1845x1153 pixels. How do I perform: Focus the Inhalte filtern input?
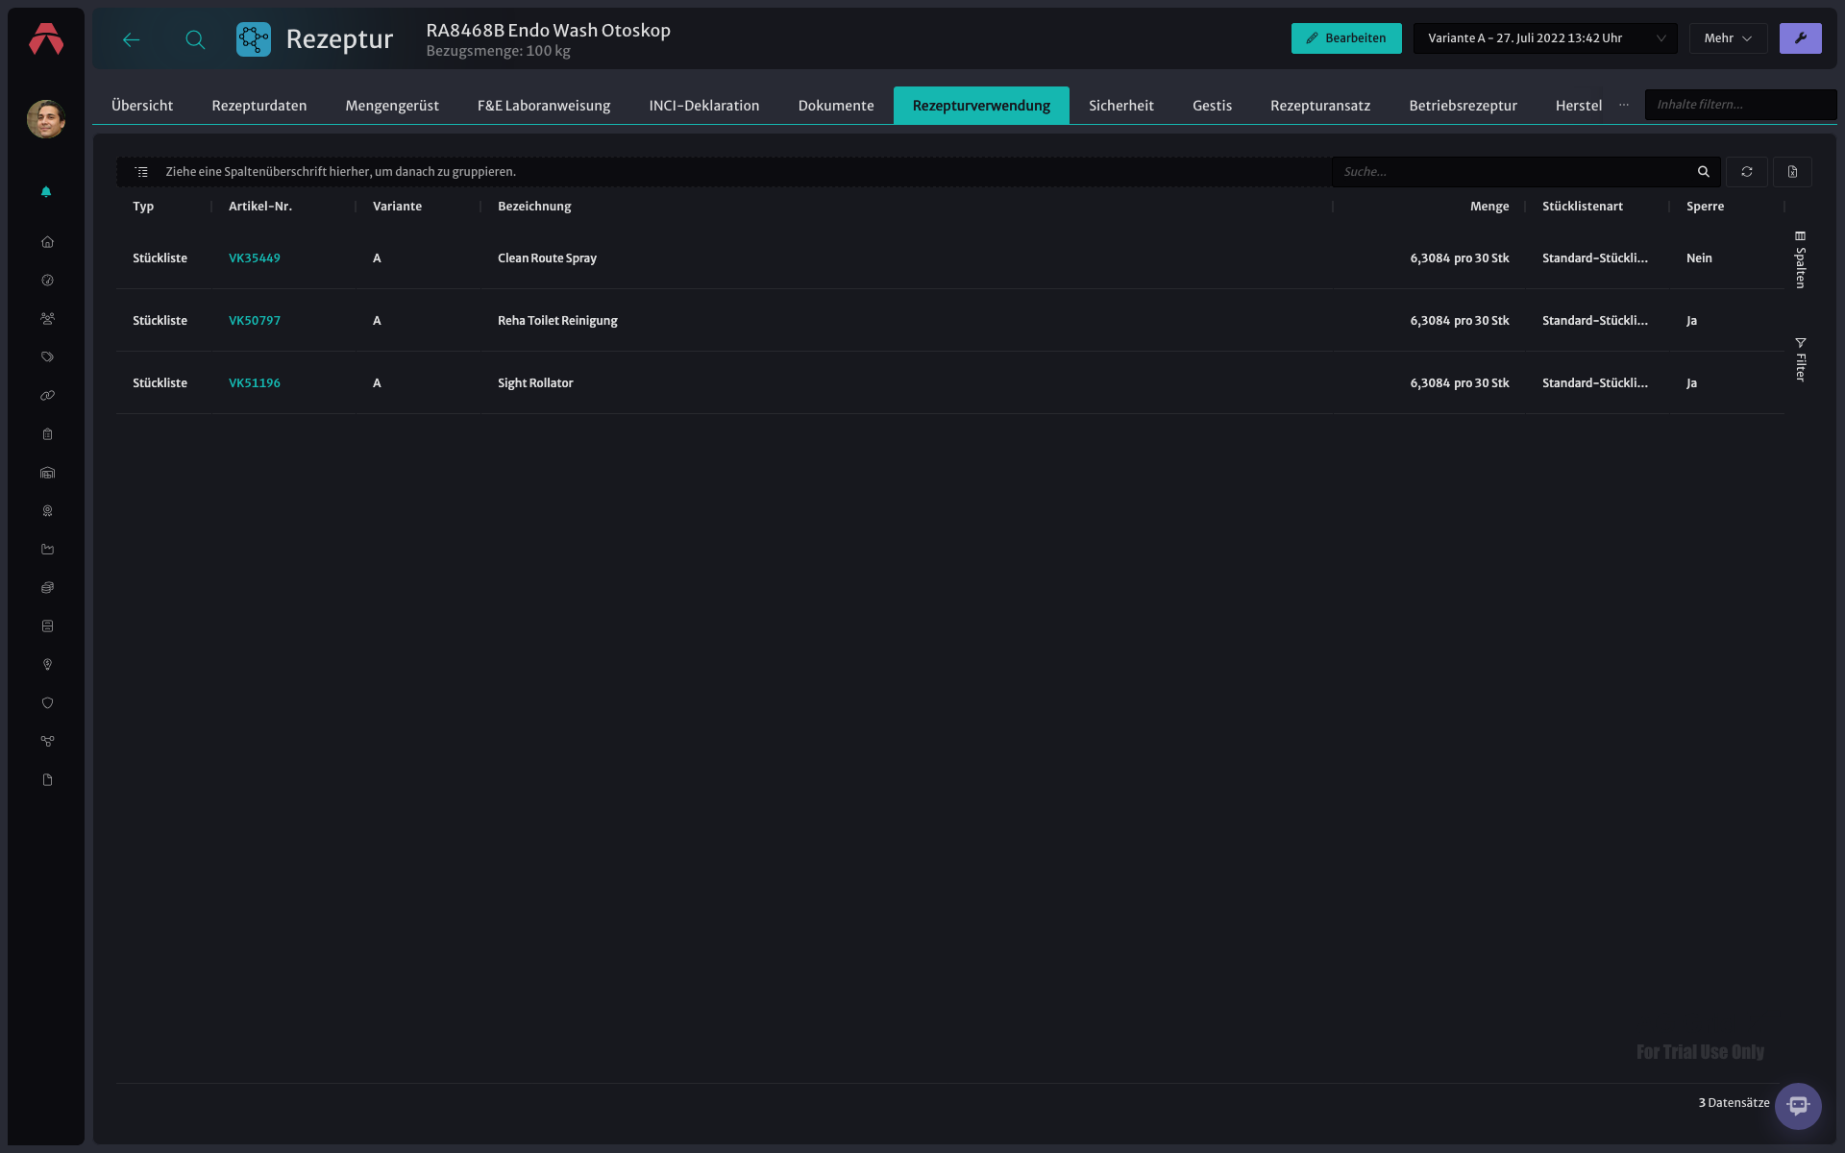1740,105
